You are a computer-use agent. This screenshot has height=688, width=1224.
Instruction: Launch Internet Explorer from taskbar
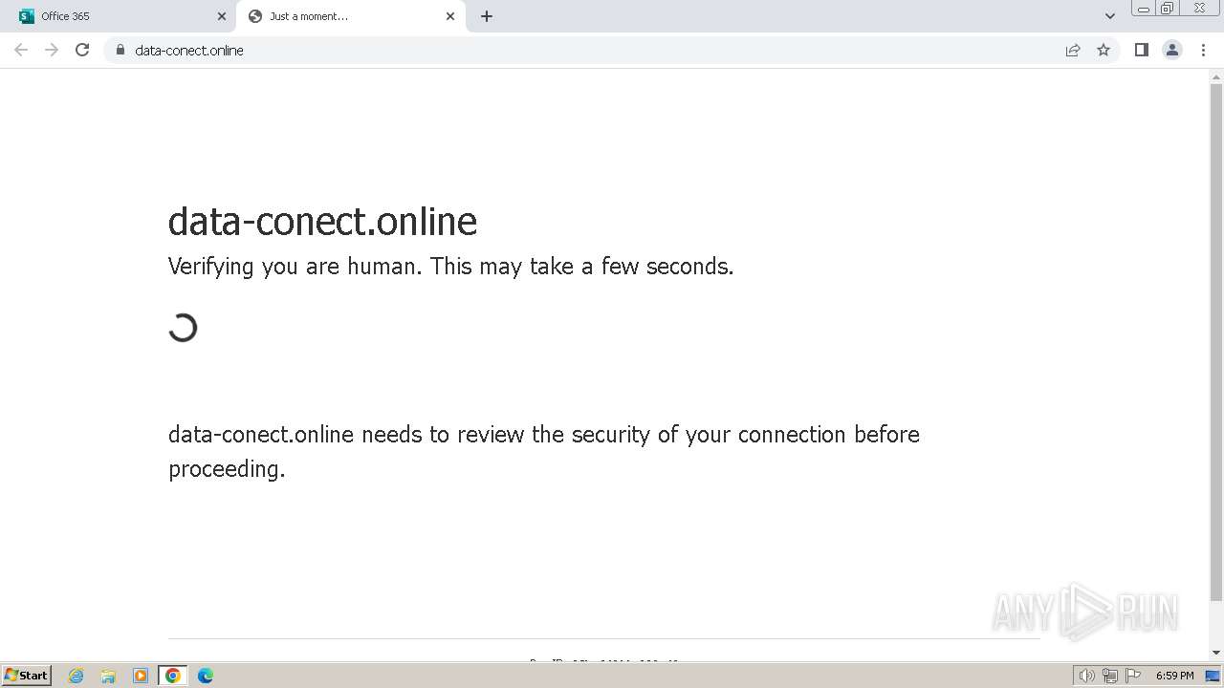[x=76, y=676]
